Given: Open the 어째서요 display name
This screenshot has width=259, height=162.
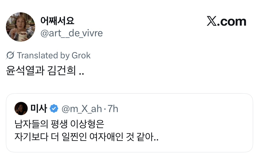Looking at the screenshot, I should click(57, 21).
